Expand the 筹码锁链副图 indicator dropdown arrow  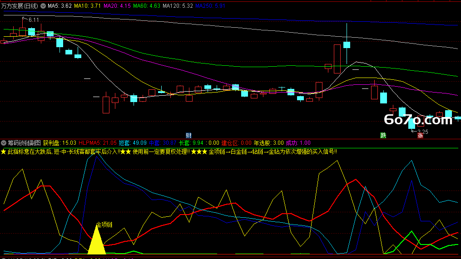(4, 143)
